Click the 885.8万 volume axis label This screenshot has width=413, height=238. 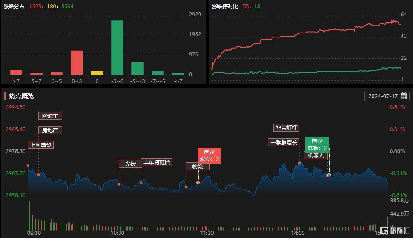399,201
